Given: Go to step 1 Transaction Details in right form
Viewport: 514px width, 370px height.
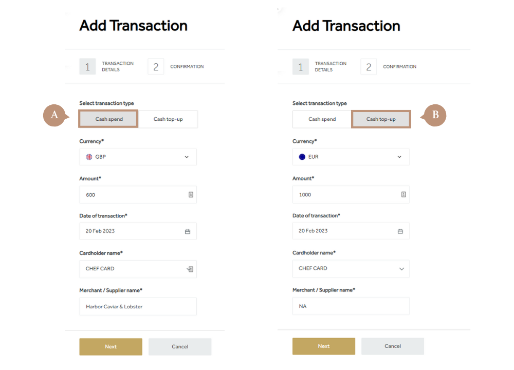Looking at the screenshot, I should pyautogui.click(x=301, y=67).
